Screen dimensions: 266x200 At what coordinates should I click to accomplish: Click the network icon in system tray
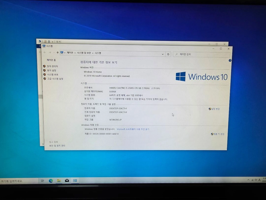coord(252,180)
